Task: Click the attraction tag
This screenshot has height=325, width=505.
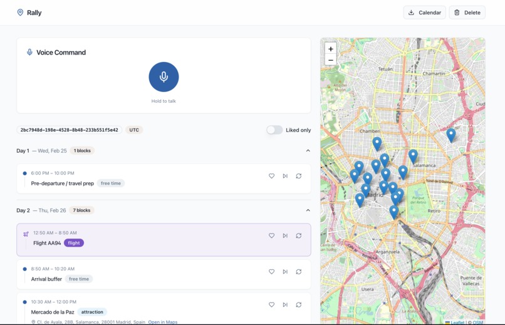Action: click(x=92, y=312)
